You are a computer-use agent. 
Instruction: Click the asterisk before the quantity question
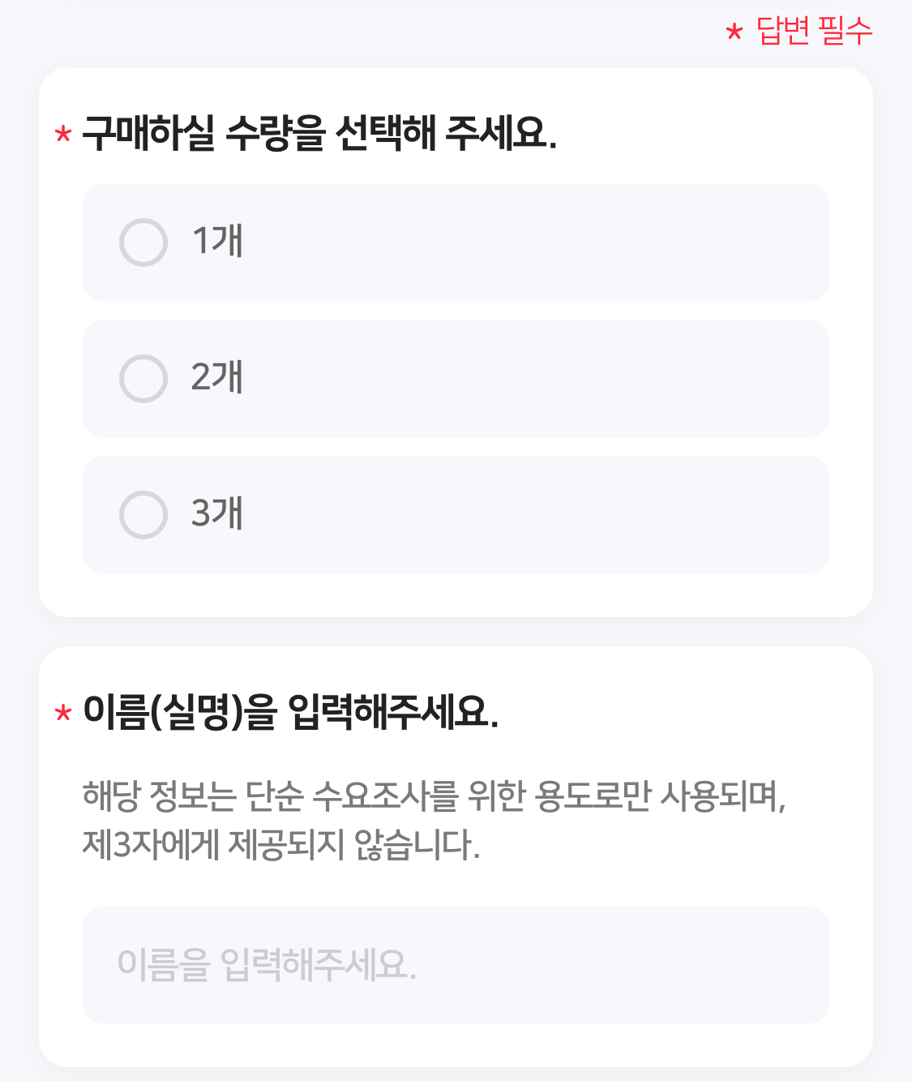tap(63, 135)
